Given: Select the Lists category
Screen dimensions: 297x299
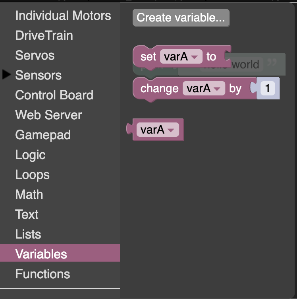Looking at the screenshot, I should click(28, 234).
